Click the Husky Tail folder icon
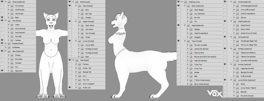The image size is (264, 101). [x=80, y=68]
